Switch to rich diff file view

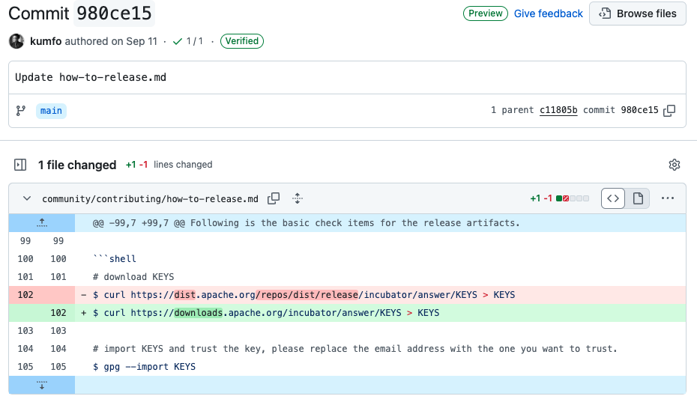point(638,198)
